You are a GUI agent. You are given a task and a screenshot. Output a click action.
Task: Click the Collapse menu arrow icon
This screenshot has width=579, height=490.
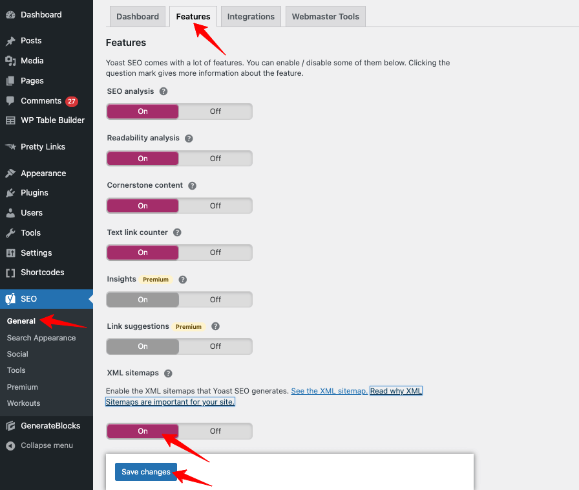point(11,445)
